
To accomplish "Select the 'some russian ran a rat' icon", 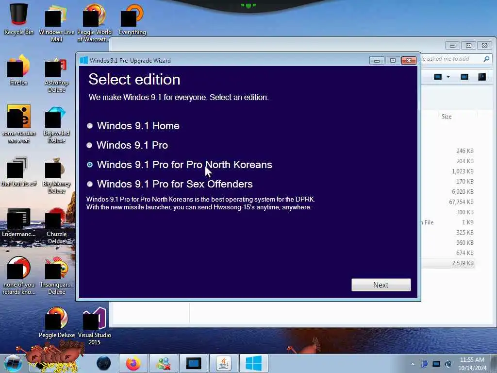I will pos(19,124).
